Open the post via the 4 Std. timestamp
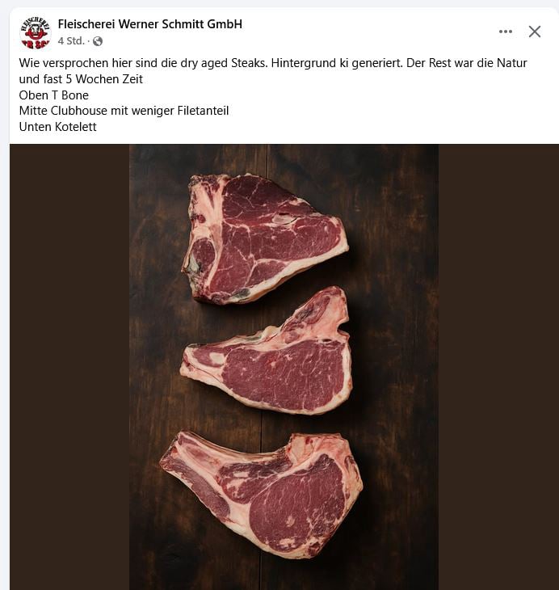The height and width of the screenshot is (590, 559). click(71, 41)
